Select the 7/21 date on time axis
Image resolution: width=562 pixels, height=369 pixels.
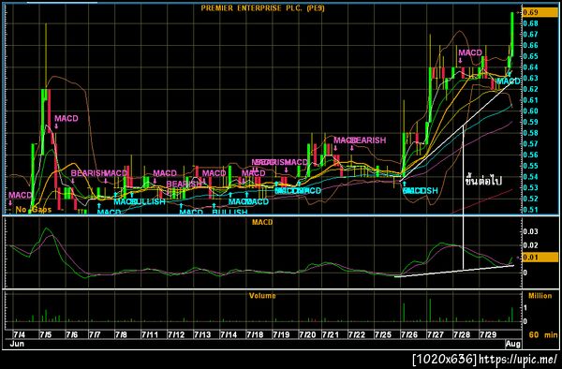(330, 335)
